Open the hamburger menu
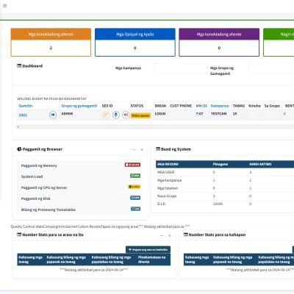 coord(4,6)
